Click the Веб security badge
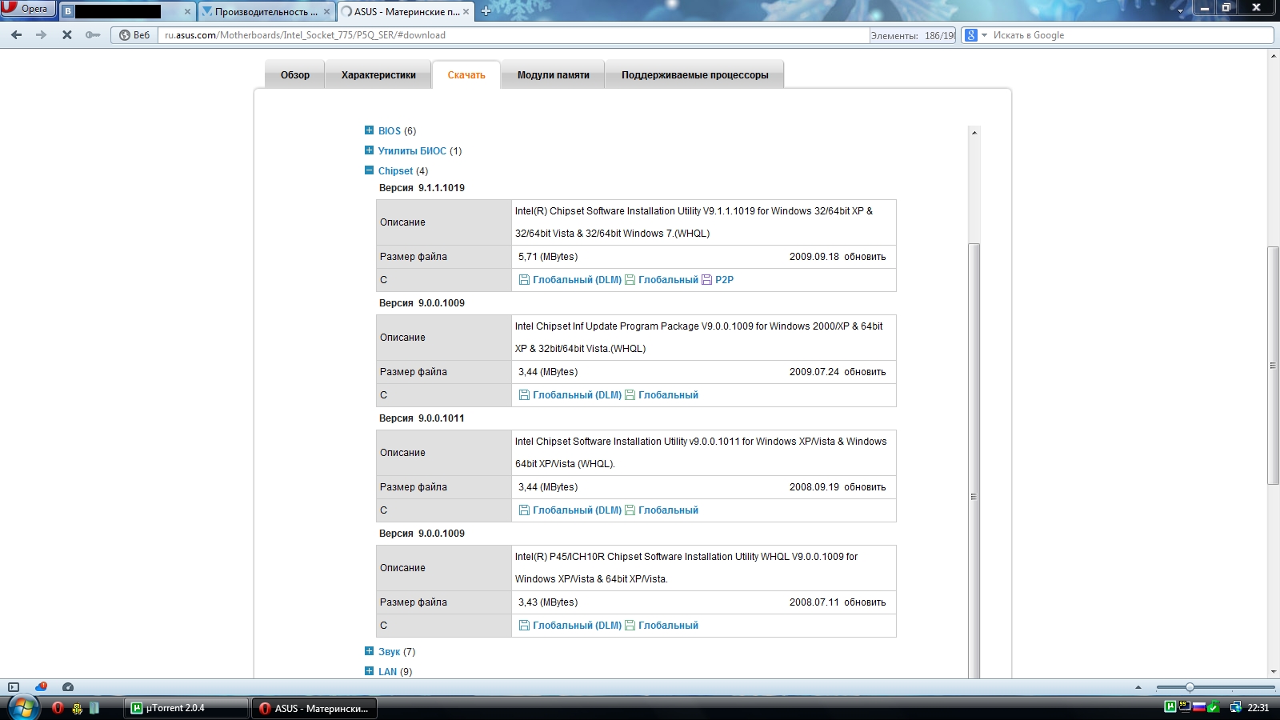1280x720 pixels. coord(134,35)
